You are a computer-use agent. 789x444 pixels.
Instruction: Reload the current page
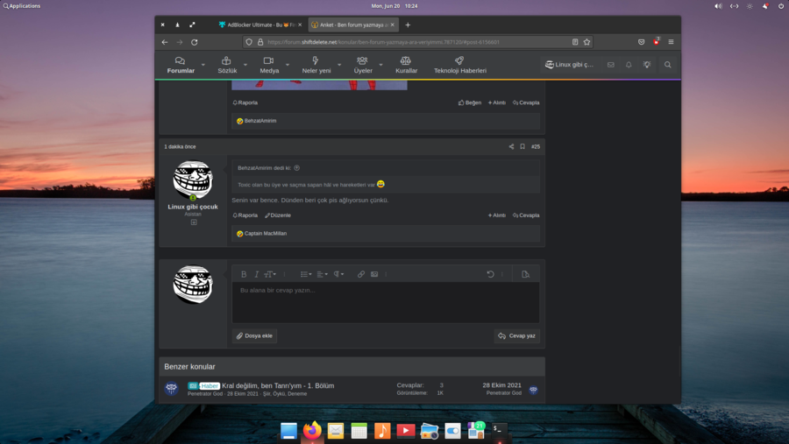(x=195, y=42)
